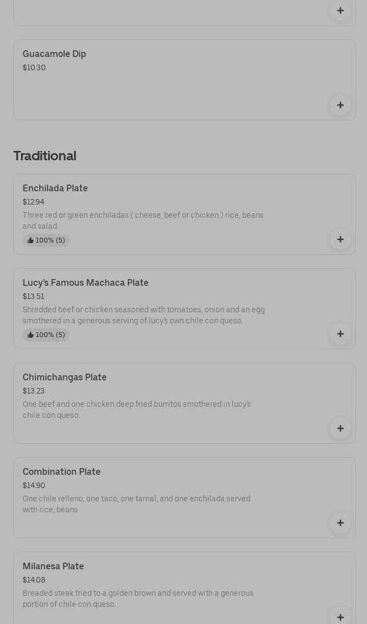Add Lucy's Famous Machaca Plate to cart
367x624 pixels.
point(340,334)
